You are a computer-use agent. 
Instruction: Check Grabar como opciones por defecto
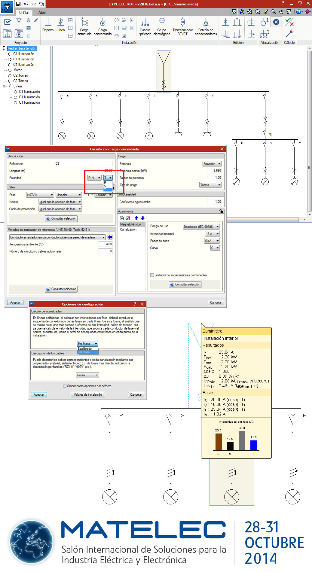click(x=65, y=386)
